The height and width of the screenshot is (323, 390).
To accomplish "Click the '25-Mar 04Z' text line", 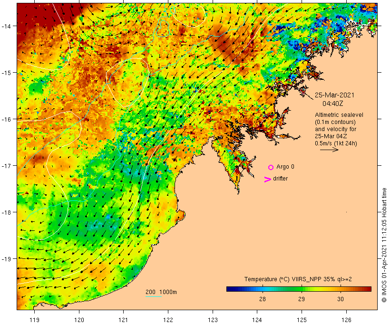I will click(x=331, y=136).
